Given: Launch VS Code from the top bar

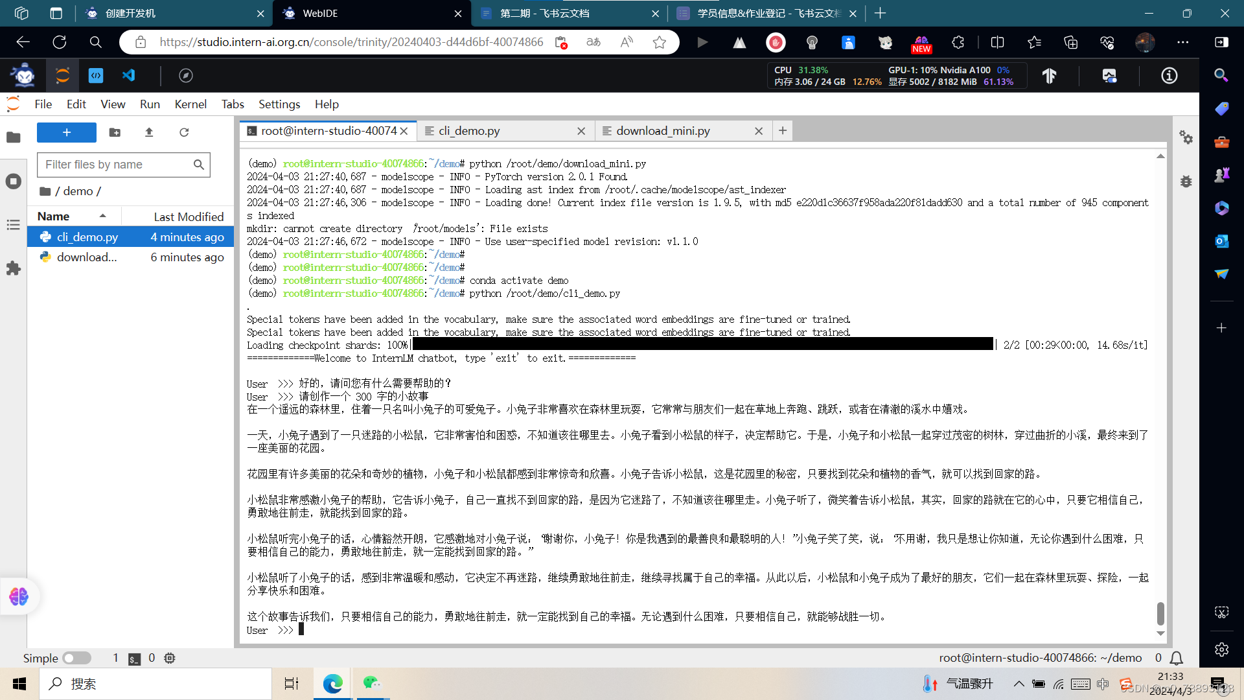Looking at the screenshot, I should click(x=129, y=75).
